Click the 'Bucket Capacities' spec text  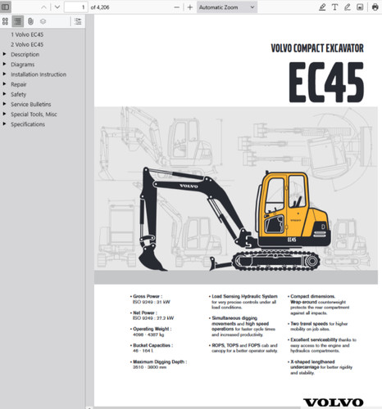click(x=152, y=345)
